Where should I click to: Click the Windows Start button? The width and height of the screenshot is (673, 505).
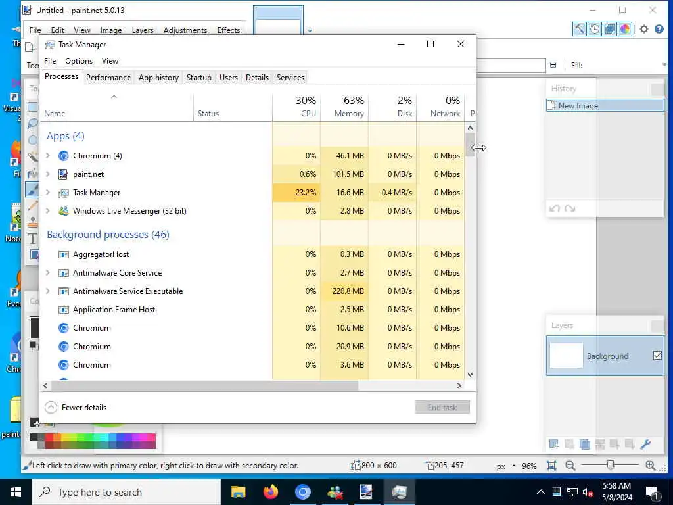16,492
